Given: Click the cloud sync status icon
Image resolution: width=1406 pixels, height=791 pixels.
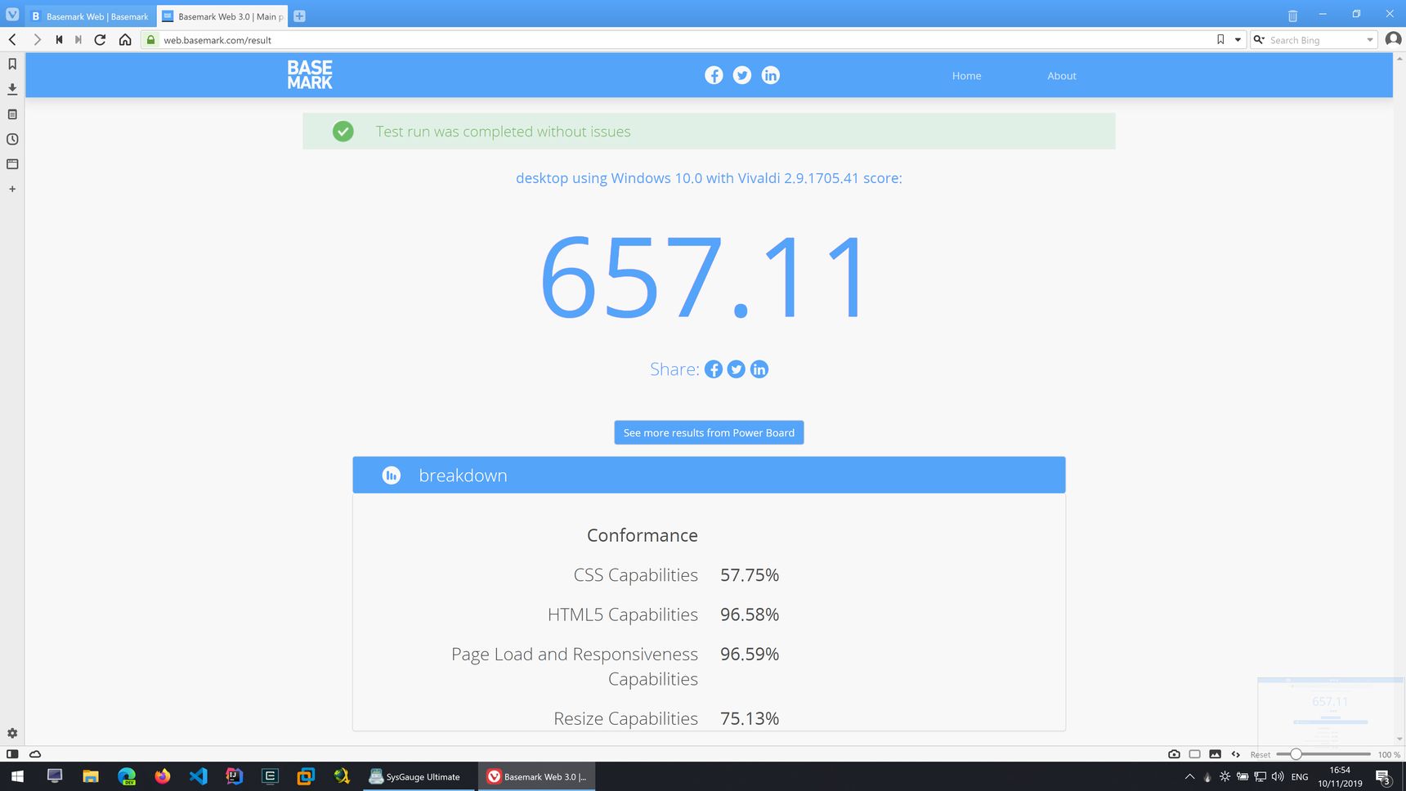Looking at the screenshot, I should pos(35,754).
